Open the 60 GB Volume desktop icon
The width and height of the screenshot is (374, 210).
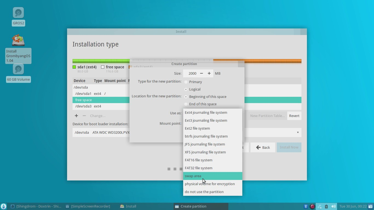[18, 69]
